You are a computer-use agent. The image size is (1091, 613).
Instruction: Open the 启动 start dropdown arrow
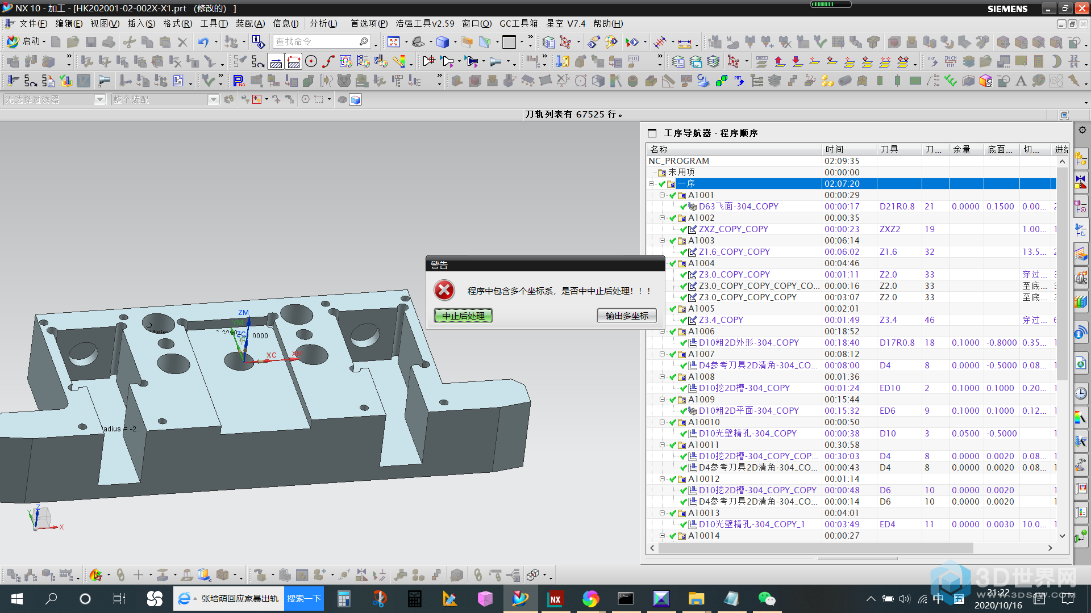click(44, 41)
